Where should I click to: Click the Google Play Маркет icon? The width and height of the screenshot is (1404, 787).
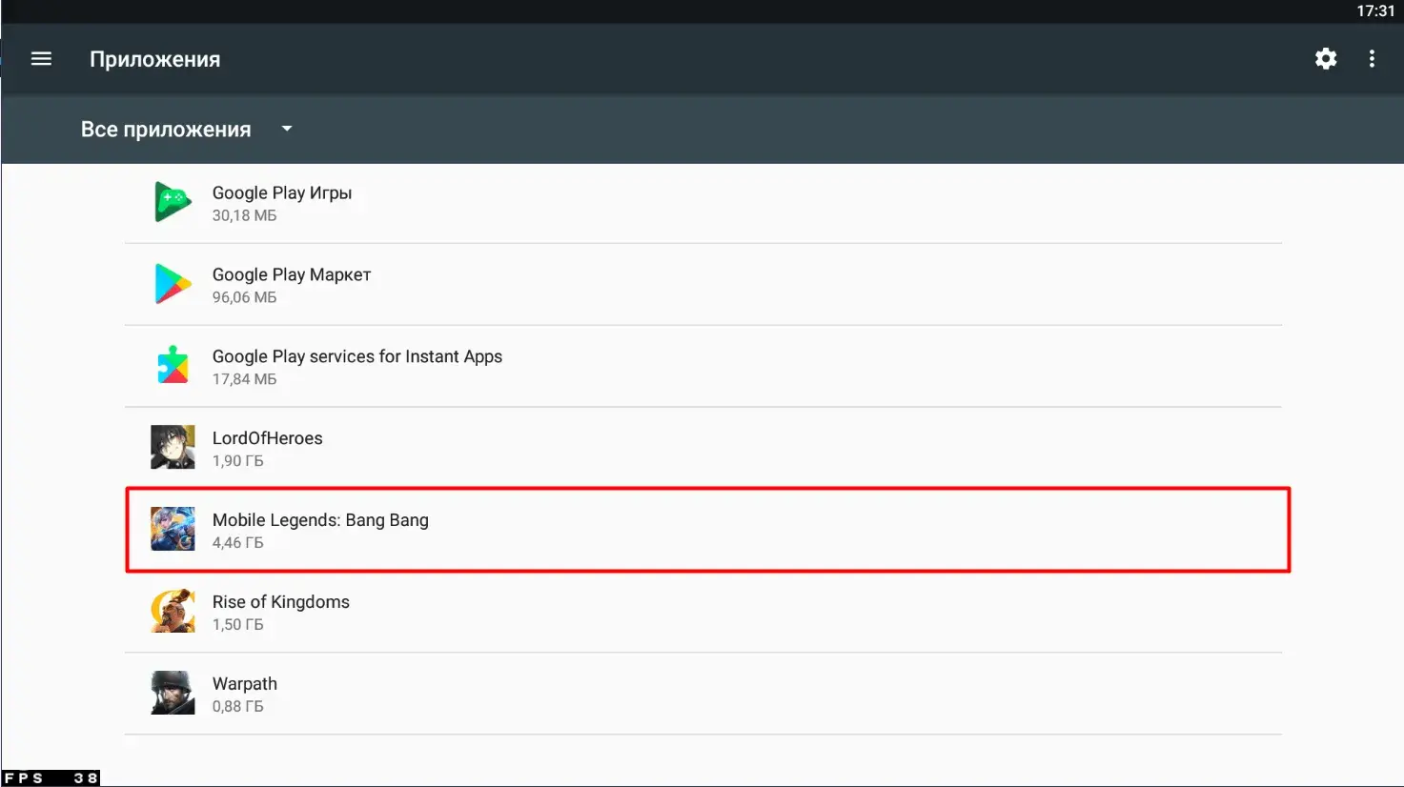point(173,284)
